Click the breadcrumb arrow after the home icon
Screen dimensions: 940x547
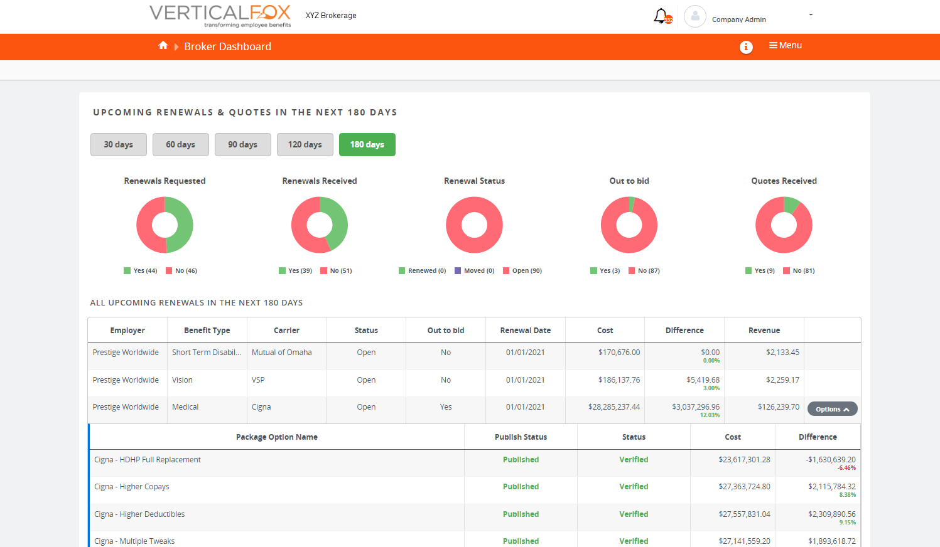click(x=176, y=46)
